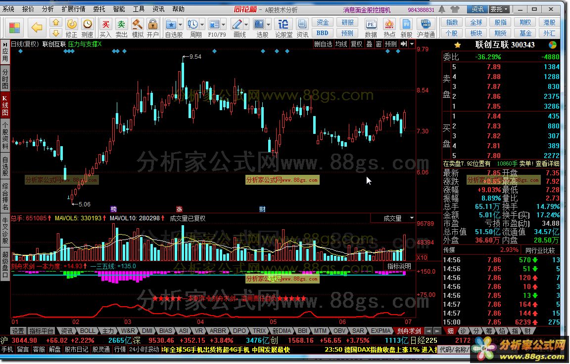Click the BBD button

(323, 33)
